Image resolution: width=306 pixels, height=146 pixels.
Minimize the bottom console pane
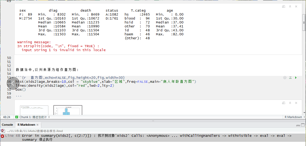(298, 125)
